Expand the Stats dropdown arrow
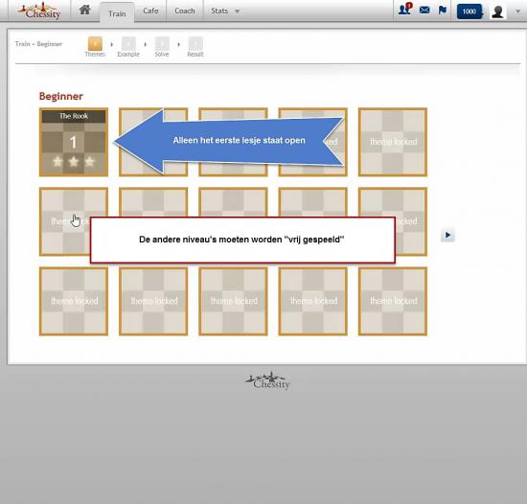The height and width of the screenshot is (504, 527). 237,11
